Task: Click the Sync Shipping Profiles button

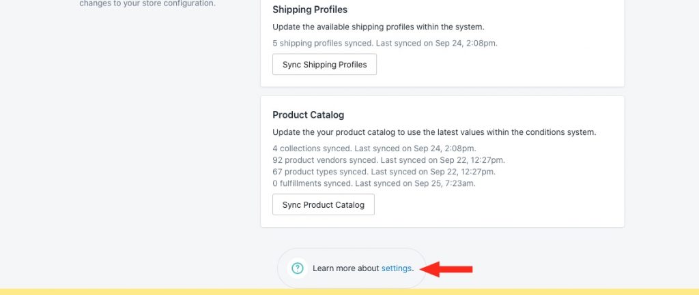Action: tap(324, 65)
